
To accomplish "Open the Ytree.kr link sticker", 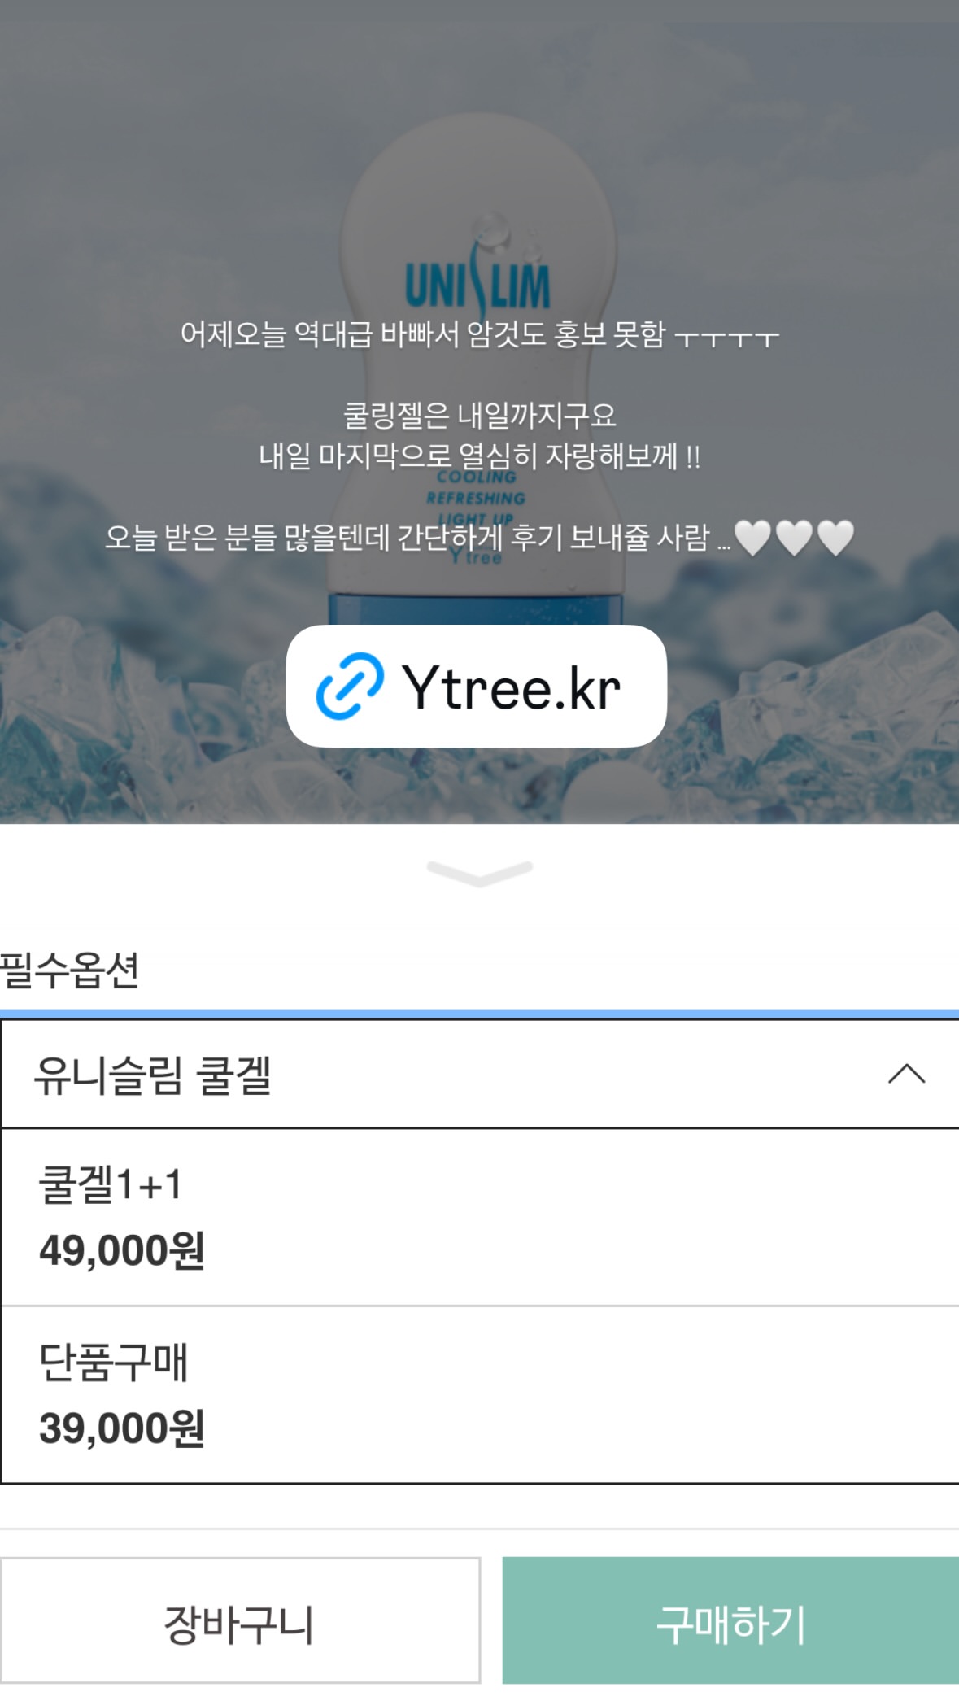I will point(477,686).
